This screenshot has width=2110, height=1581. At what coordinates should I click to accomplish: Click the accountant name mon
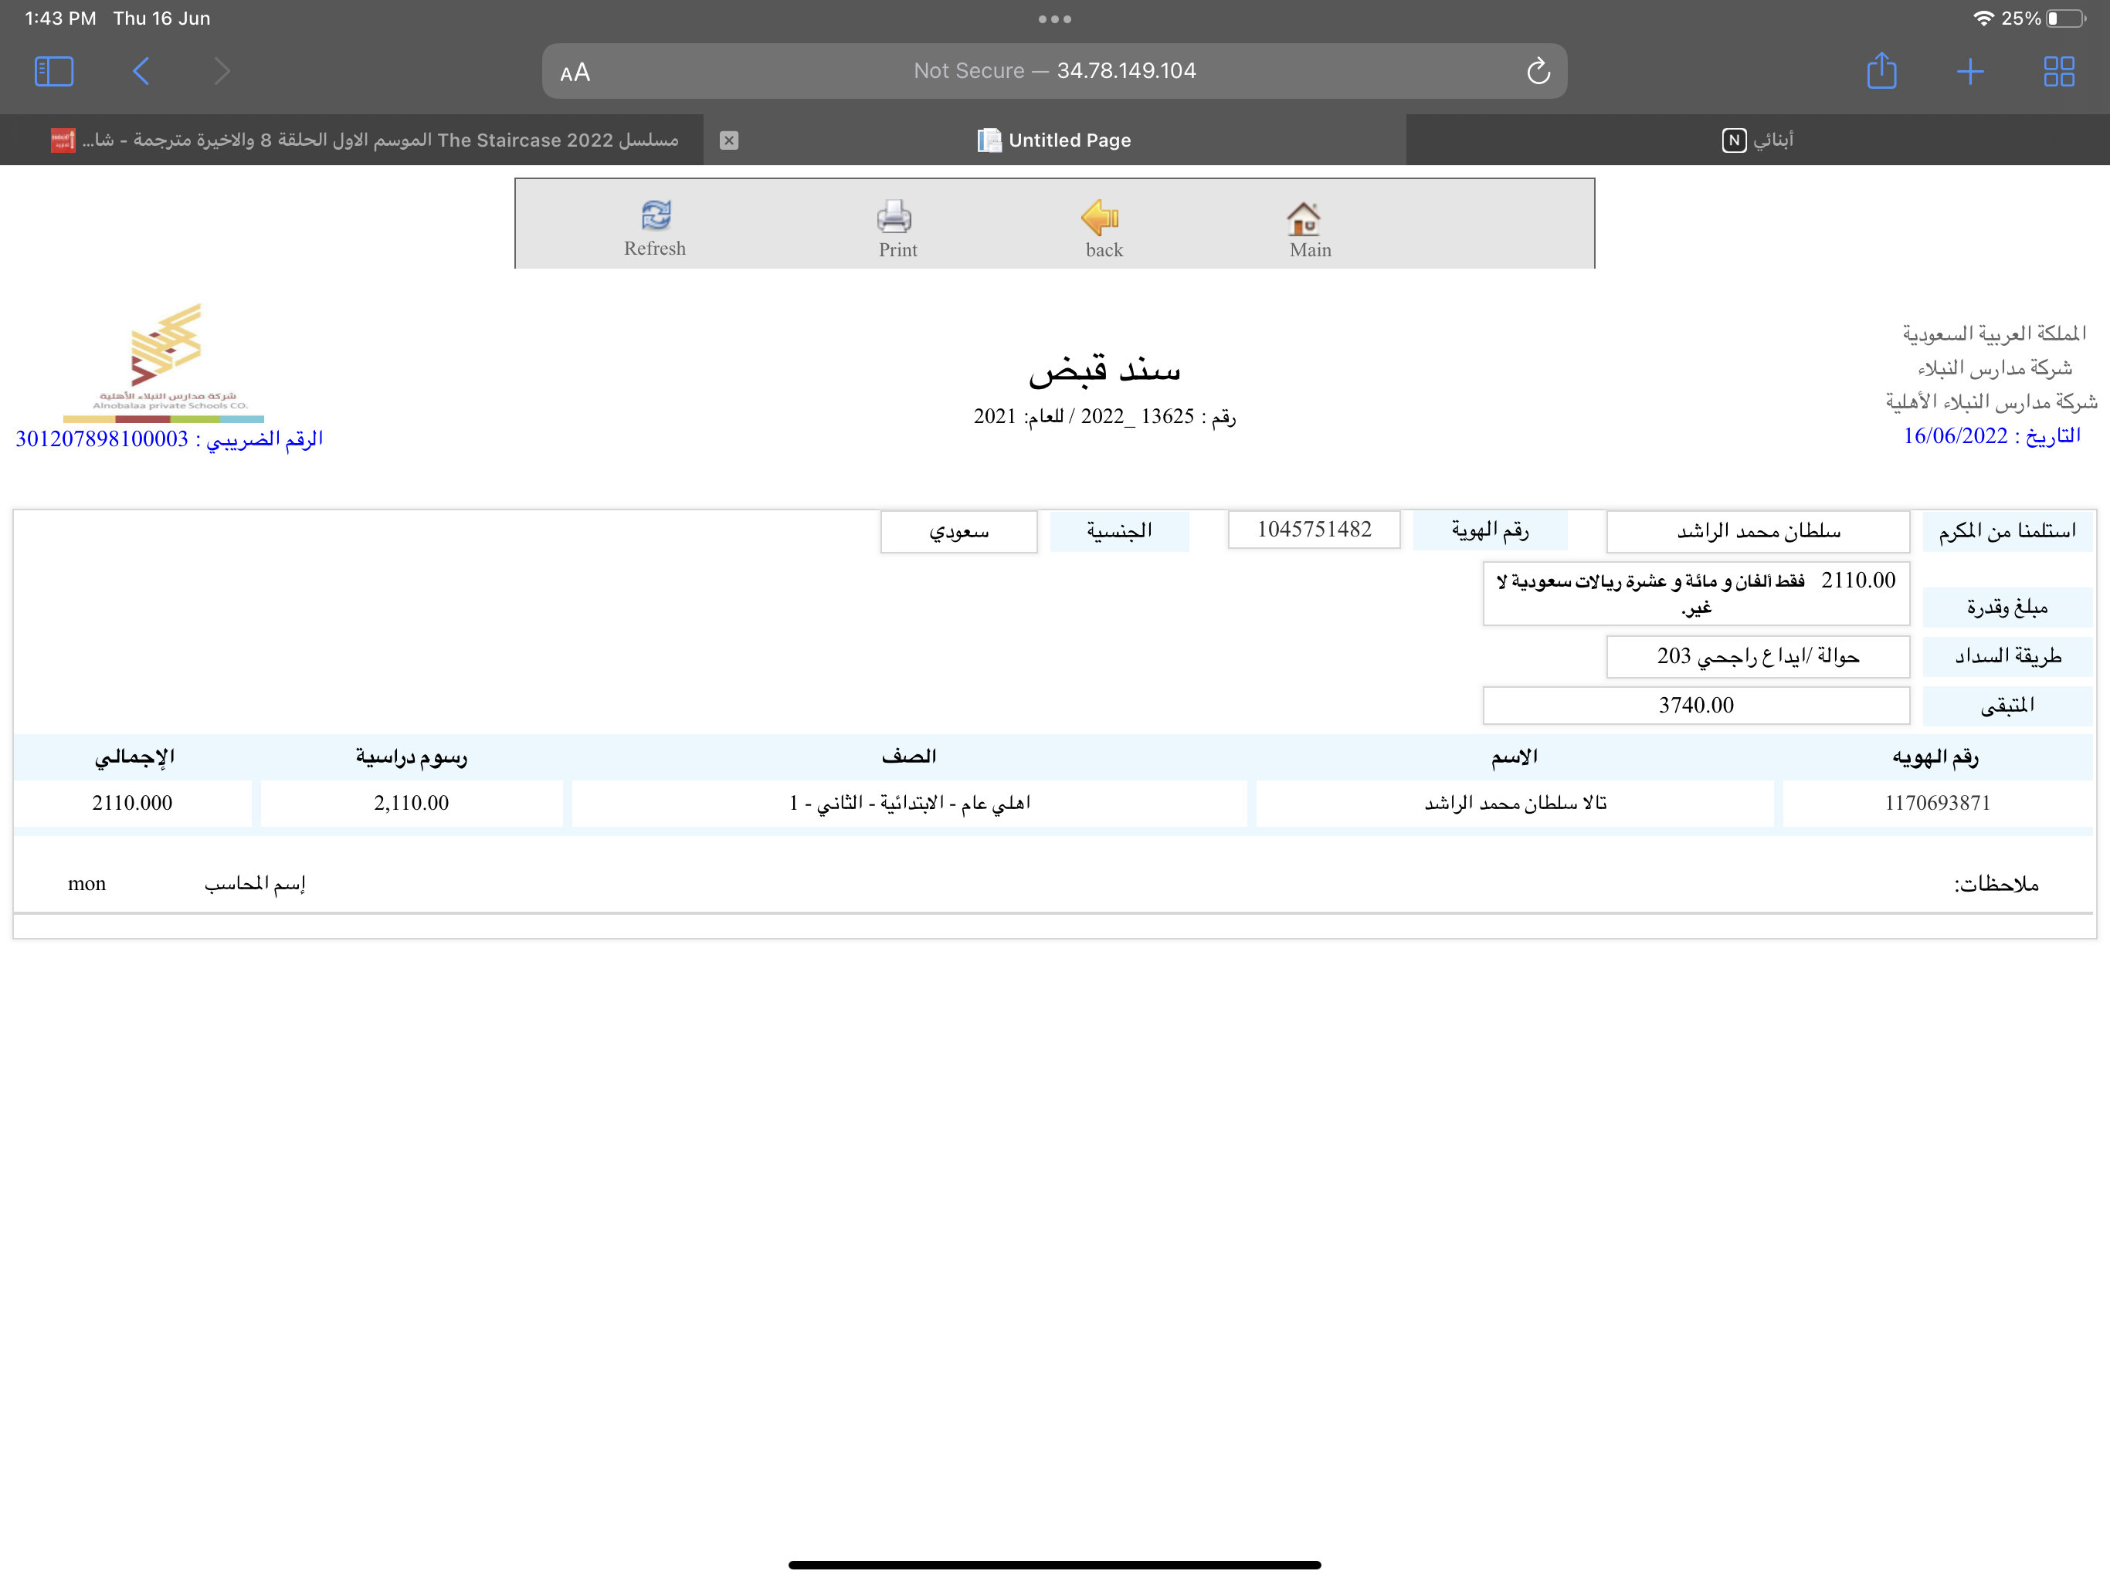coord(87,884)
